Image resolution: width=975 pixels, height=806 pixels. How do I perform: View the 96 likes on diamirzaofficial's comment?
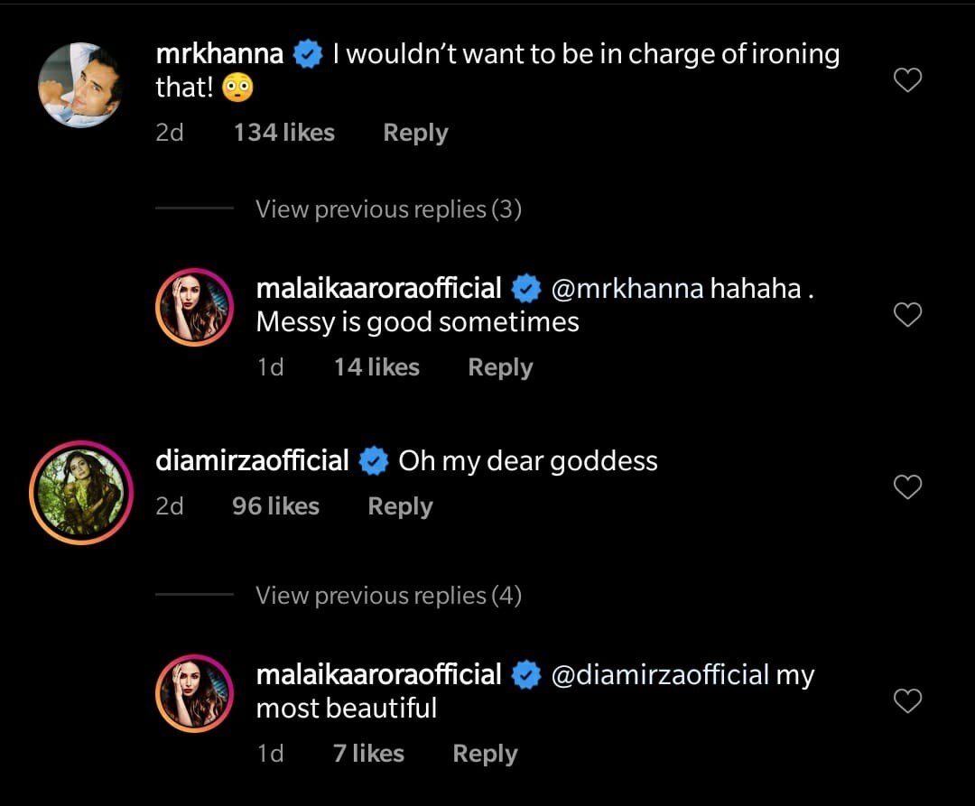275,506
